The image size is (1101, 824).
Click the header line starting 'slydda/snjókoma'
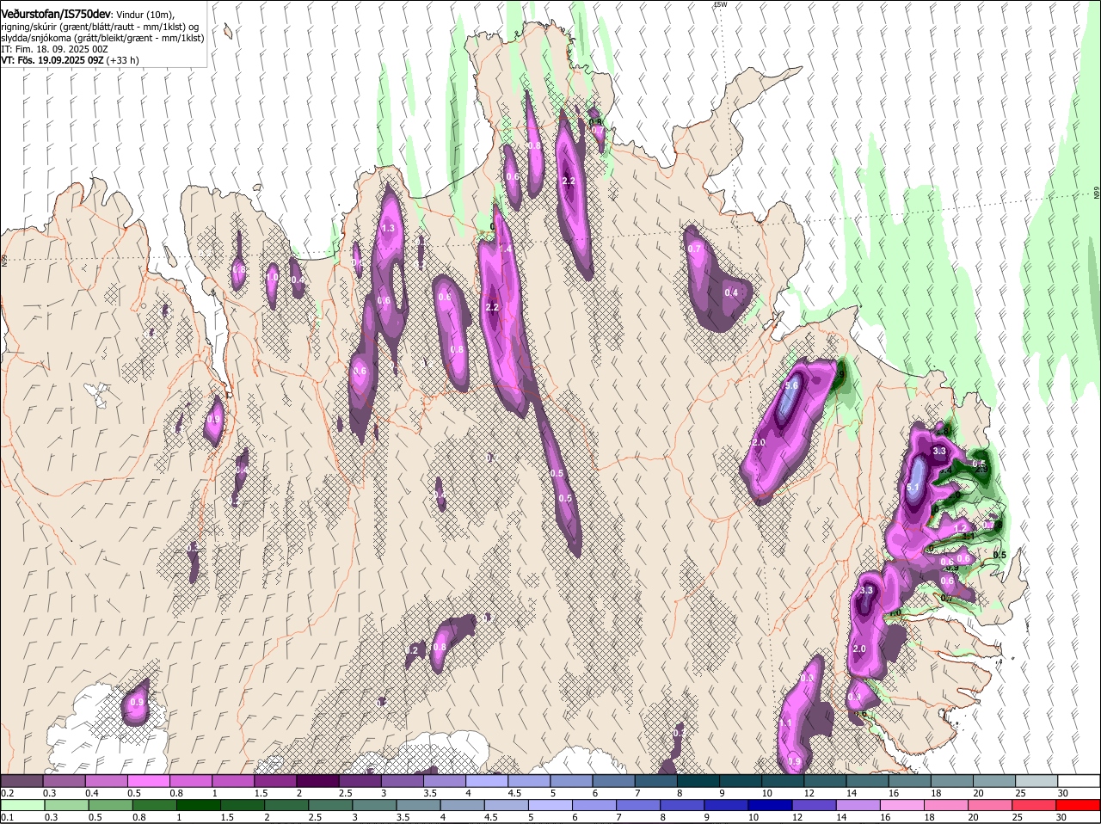point(102,38)
